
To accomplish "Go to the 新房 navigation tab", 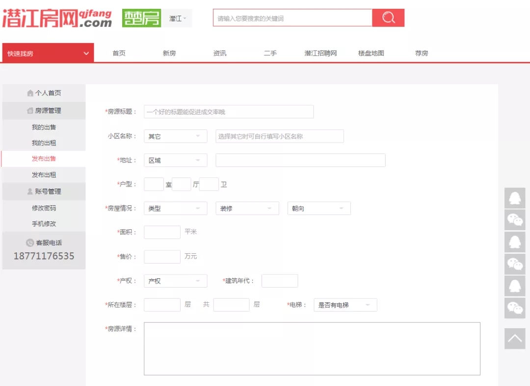I will coord(169,53).
